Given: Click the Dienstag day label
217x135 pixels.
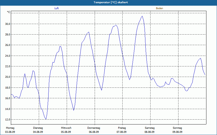Looking at the screenshot, I should [x=38, y=128].
